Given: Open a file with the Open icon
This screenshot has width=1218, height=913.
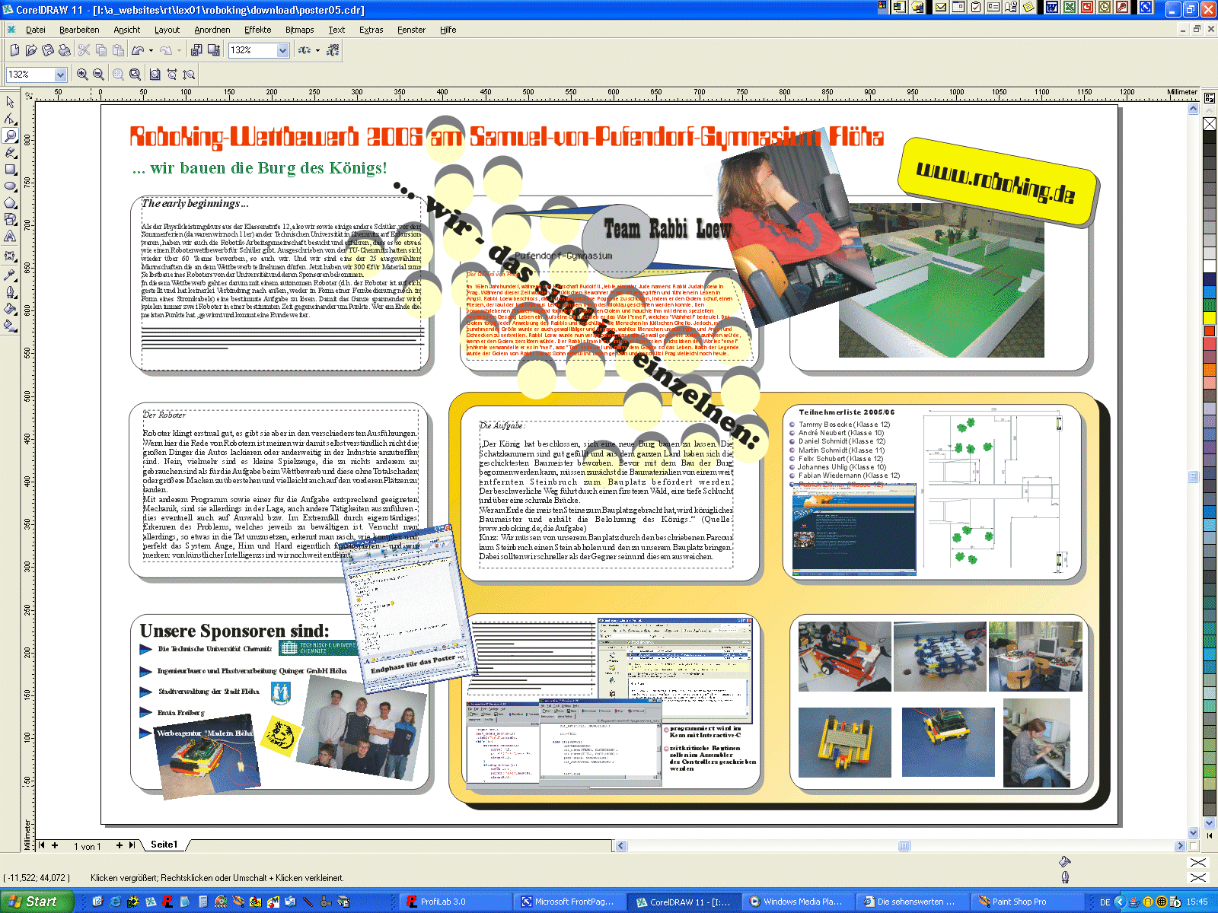Looking at the screenshot, I should point(31,50).
